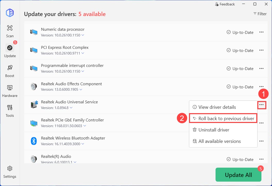
Task: Open more options for Realtek(R) Audio
Action: click(x=261, y=159)
